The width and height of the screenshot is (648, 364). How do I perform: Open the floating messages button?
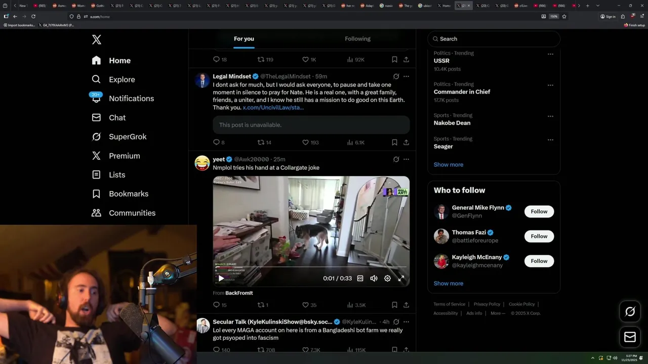[x=630, y=337]
